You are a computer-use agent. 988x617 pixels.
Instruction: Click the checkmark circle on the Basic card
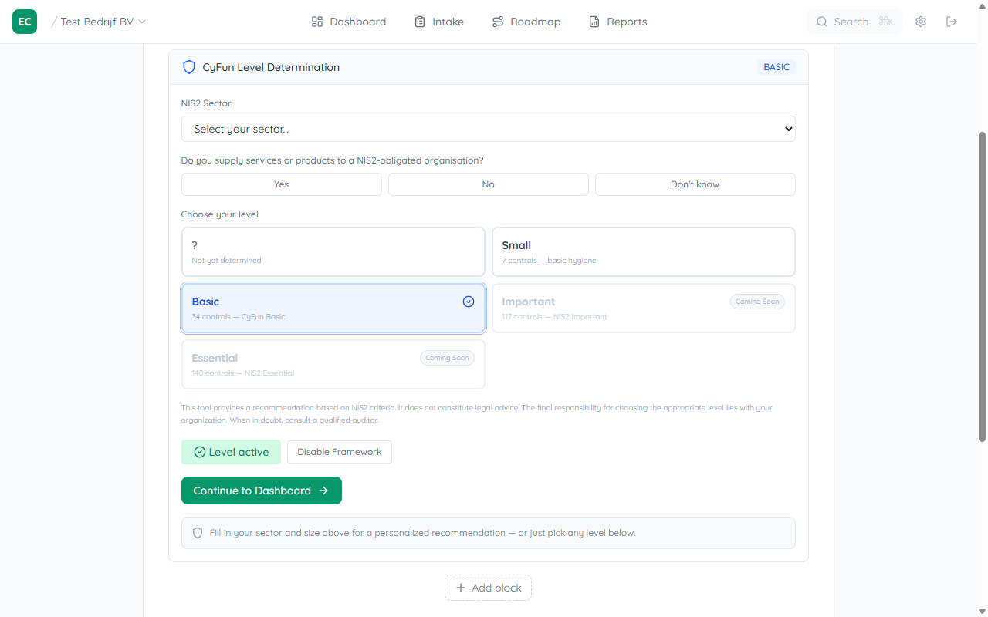(x=469, y=302)
